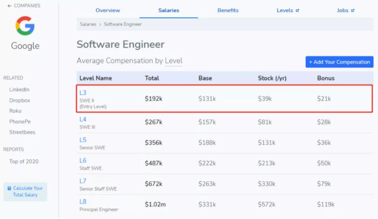Open related company LinkedIn
Screen dimensions: 378x219
point(19,90)
